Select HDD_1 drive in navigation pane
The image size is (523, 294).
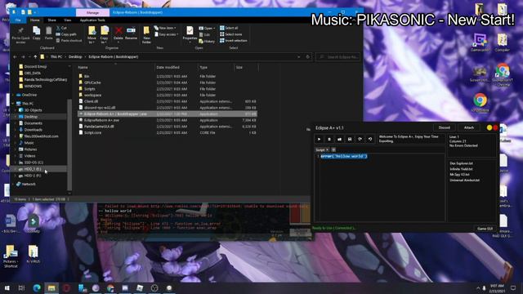[33, 169]
